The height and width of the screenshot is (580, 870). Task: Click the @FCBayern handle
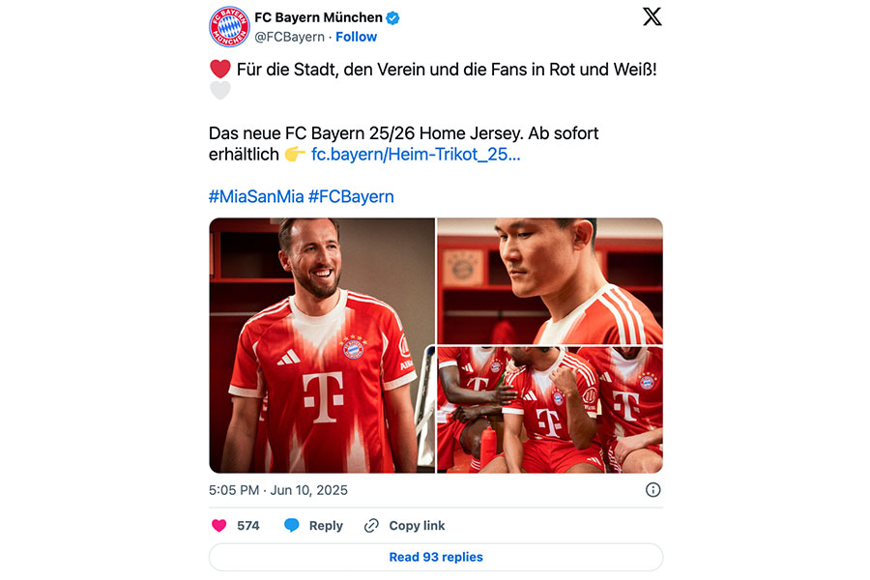(x=290, y=37)
